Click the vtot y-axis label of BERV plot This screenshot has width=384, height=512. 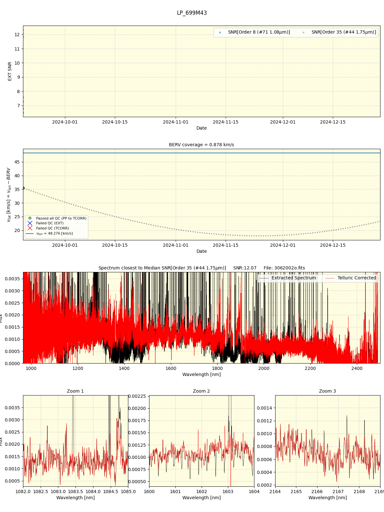coord(9,195)
